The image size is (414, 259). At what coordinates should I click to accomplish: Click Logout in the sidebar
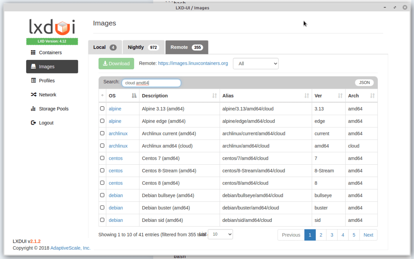point(52,123)
